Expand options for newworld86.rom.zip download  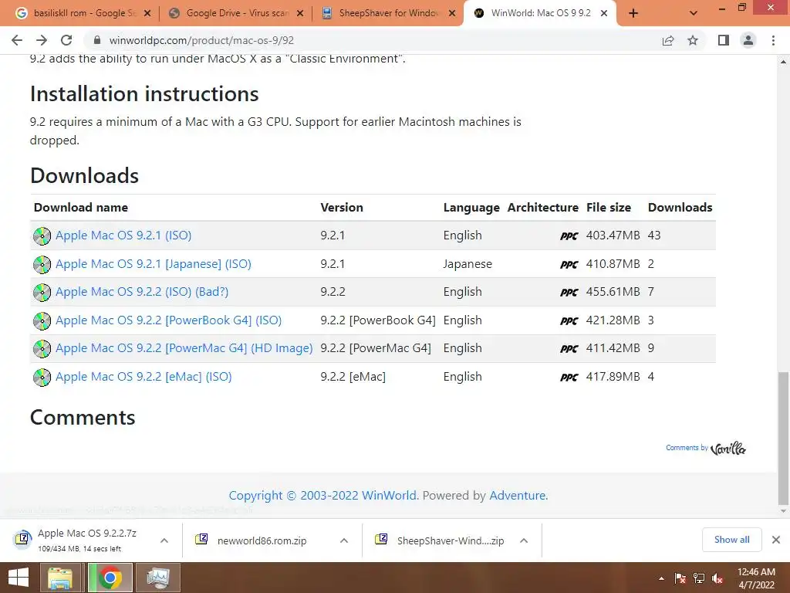(x=344, y=540)
